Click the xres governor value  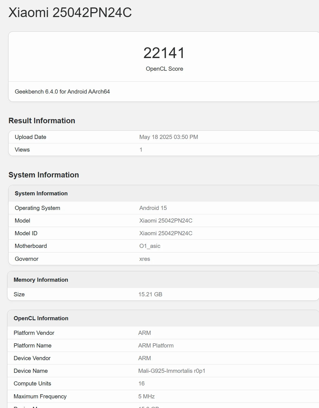(x=144, y=259)
